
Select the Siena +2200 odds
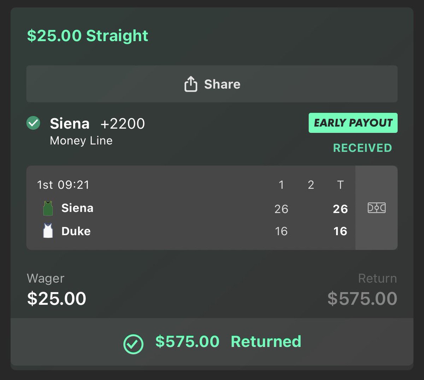point(122,124)
